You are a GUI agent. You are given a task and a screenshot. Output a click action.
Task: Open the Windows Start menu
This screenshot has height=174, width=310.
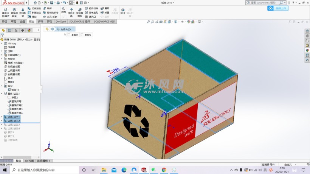pyautogui.click(x=5, y=170)
